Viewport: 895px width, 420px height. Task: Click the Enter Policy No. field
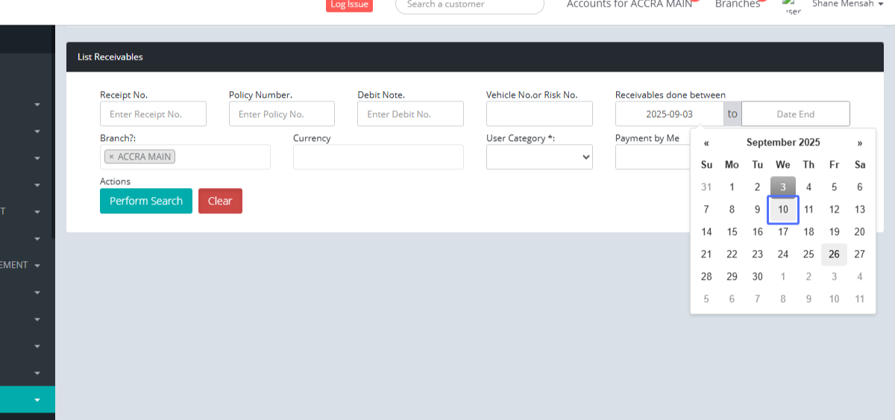click(x=282, y=114)
